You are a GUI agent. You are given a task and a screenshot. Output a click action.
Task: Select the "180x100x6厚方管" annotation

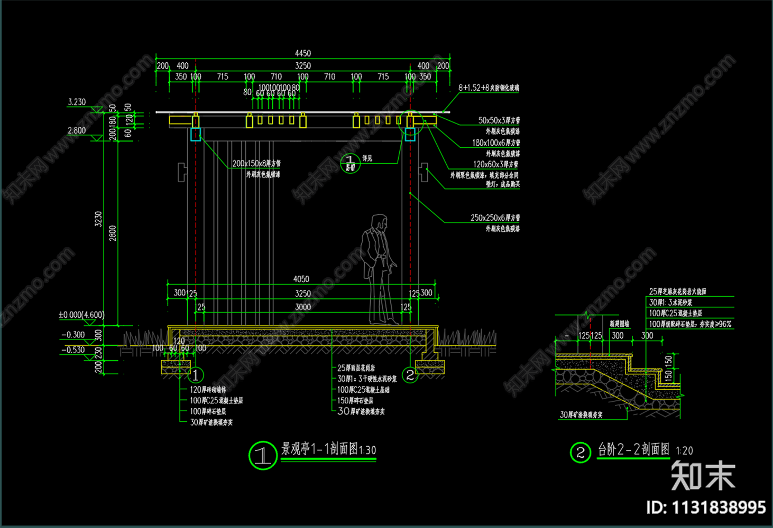pos(496,143)
